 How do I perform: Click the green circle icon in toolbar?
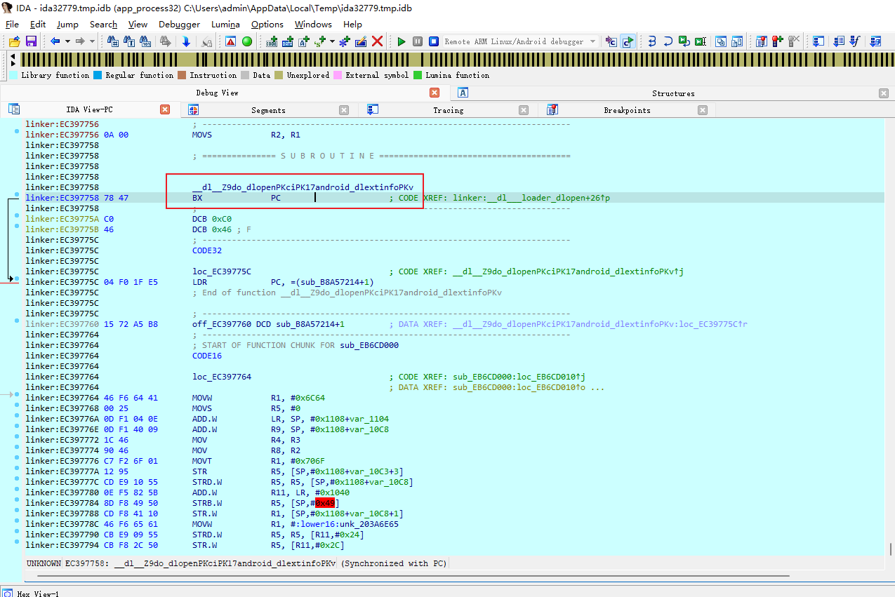coord(247,42)
